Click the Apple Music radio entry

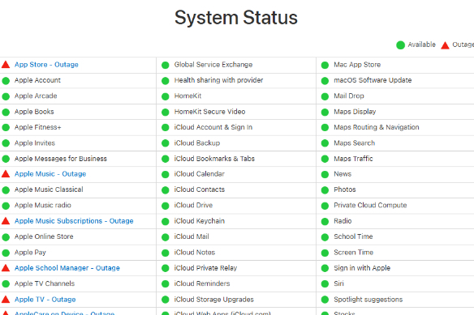click(43, 205)
